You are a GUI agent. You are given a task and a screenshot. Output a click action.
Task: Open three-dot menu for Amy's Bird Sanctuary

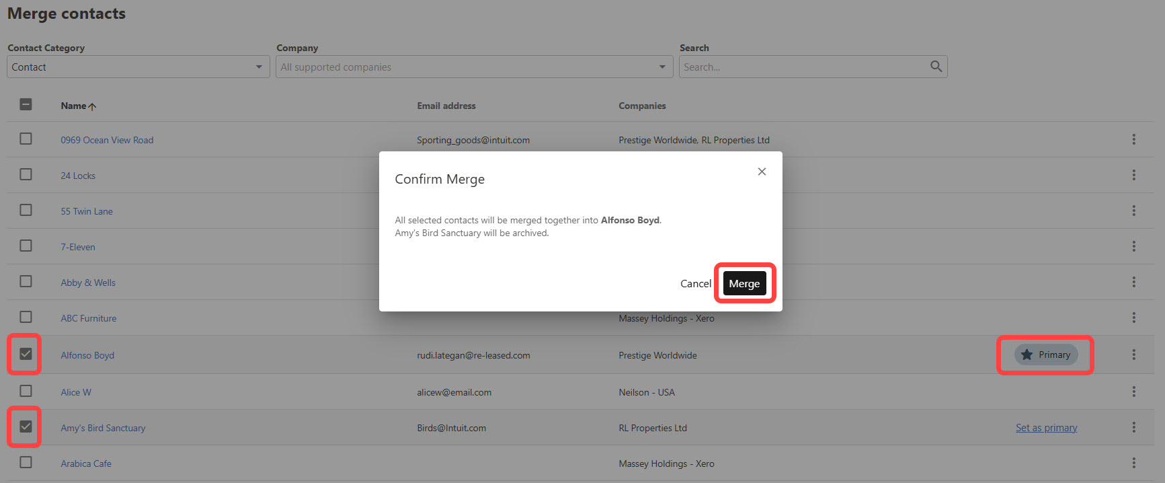1133,427
